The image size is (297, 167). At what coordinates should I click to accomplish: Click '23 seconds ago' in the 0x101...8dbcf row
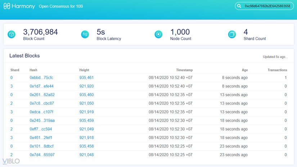(234, 146)
